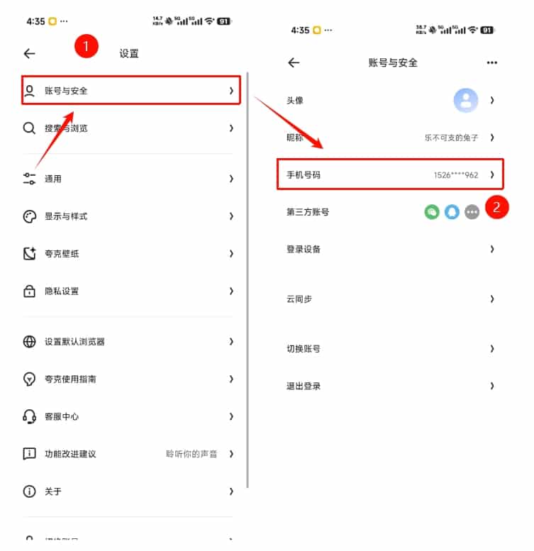This screenshot has height=551, width=534.
Task: Open 通用 settings row
Action: [128, 179]
